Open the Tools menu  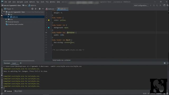tap(42, 2)
